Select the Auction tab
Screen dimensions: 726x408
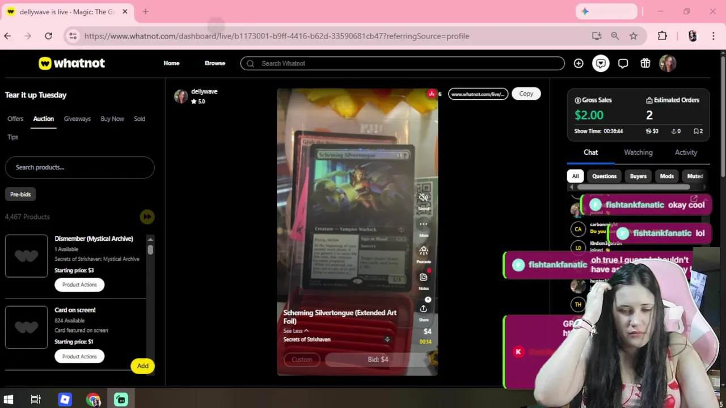[43, 119]
